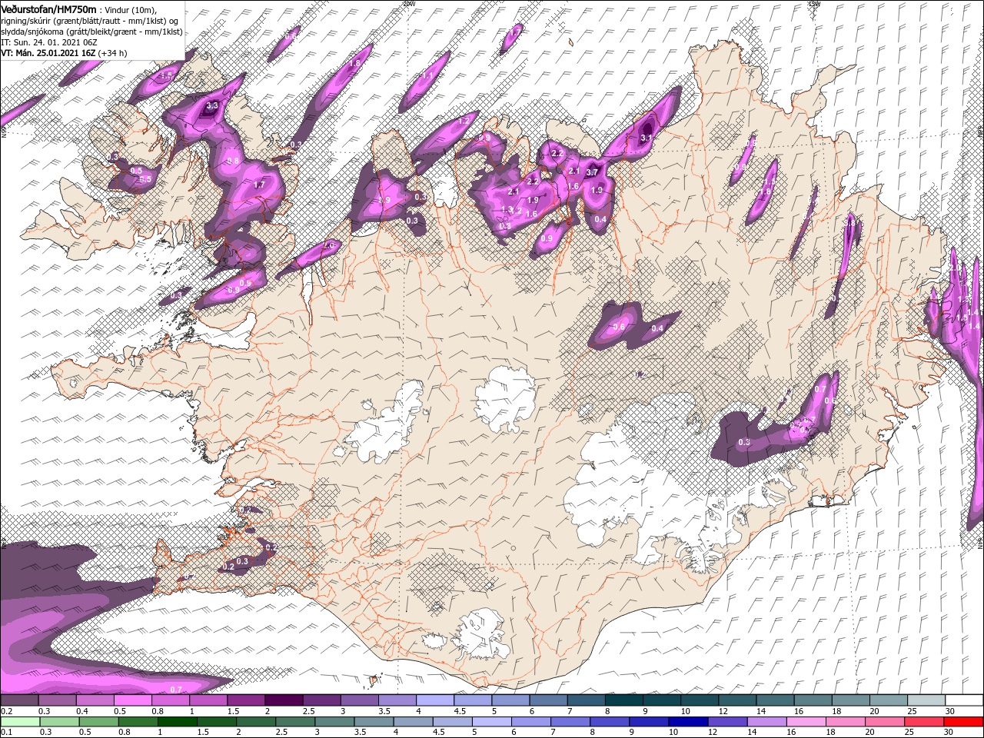Image resolution: width=984 pixels, height=738 pixels.
Task: Click the 3.3 snowfall value on the map
Action: click(213, 105)
